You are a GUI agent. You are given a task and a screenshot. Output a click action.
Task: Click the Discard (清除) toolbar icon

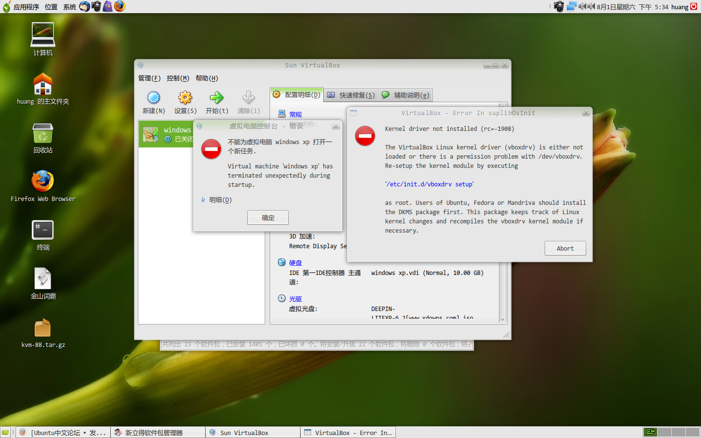[x=248, y=98]
